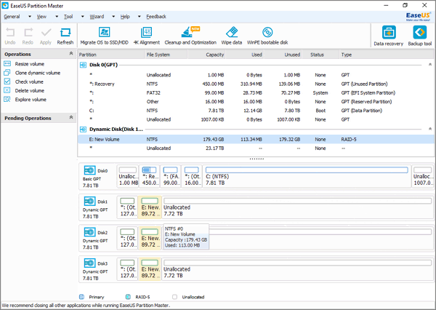Sort by the Type column header

(387, 55)
